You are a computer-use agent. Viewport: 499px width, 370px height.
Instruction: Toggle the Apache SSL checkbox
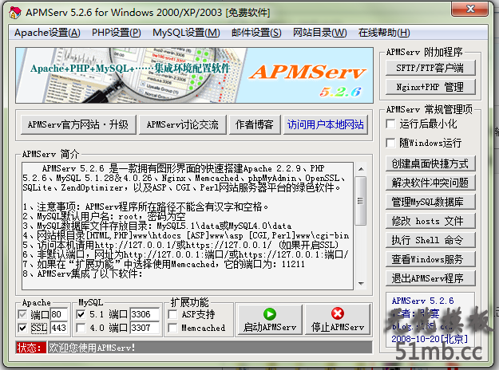(x=22, y=328)
